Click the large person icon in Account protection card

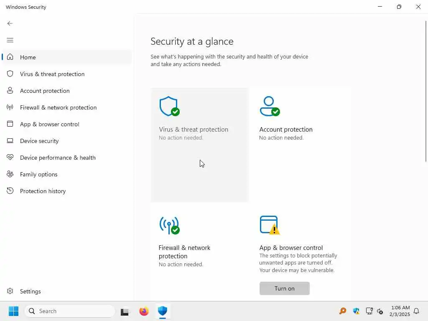pos(270,106)
